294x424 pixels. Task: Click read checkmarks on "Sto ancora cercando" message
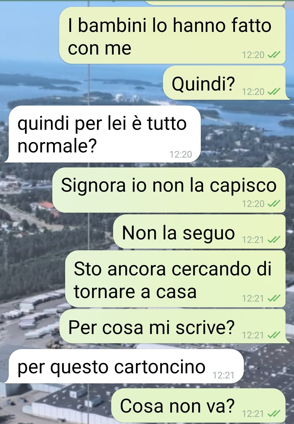(274, 299)
